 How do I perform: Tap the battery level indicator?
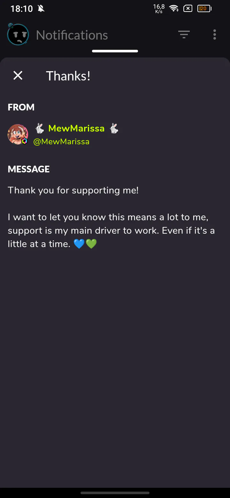204,9
